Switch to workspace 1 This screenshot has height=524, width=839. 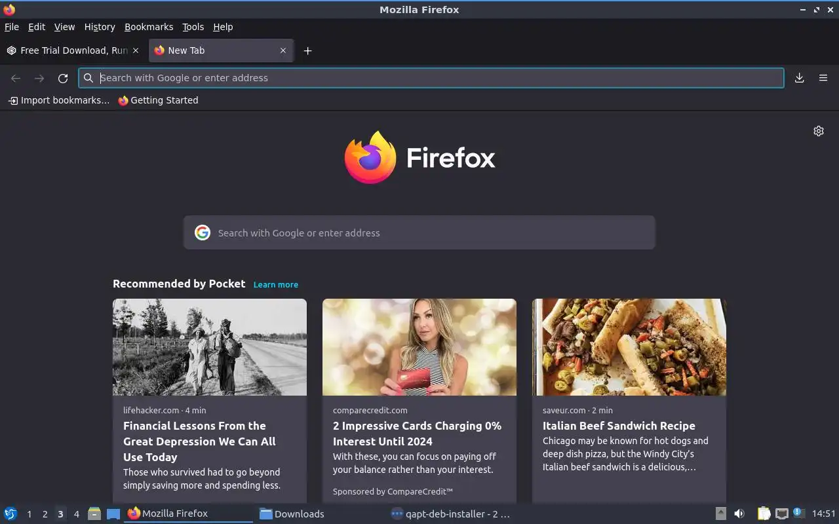(x=29, y=514)
